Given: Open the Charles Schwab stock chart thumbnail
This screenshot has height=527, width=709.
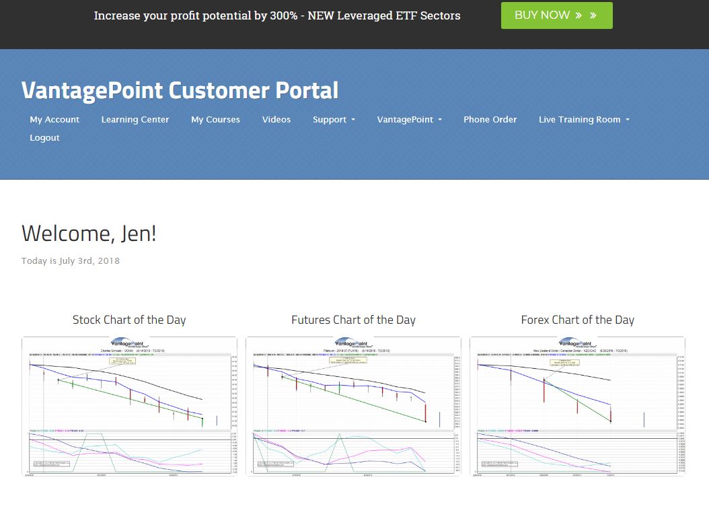Looking at the screenshot, I should 129,407.
